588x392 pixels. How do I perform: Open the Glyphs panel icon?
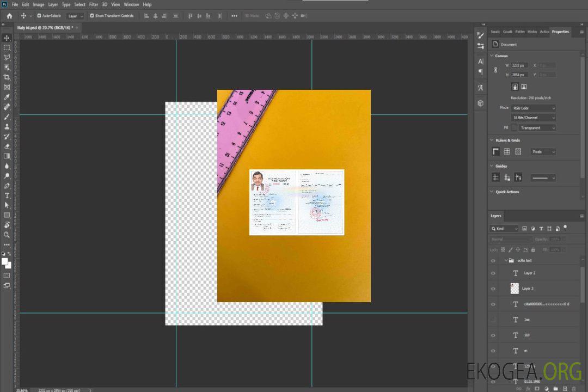pos(481,88)
